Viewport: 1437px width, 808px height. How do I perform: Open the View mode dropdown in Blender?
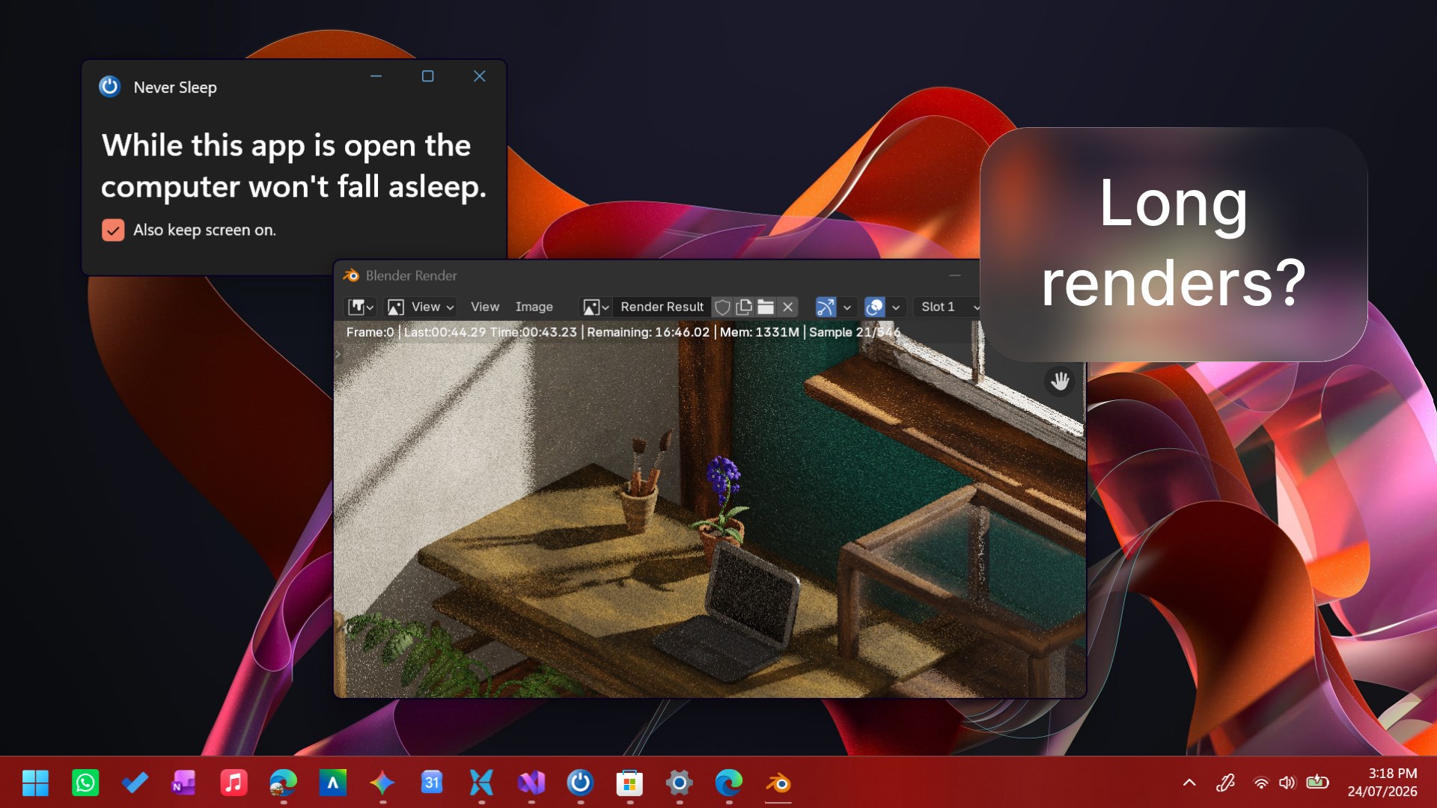tap(420, 307)
